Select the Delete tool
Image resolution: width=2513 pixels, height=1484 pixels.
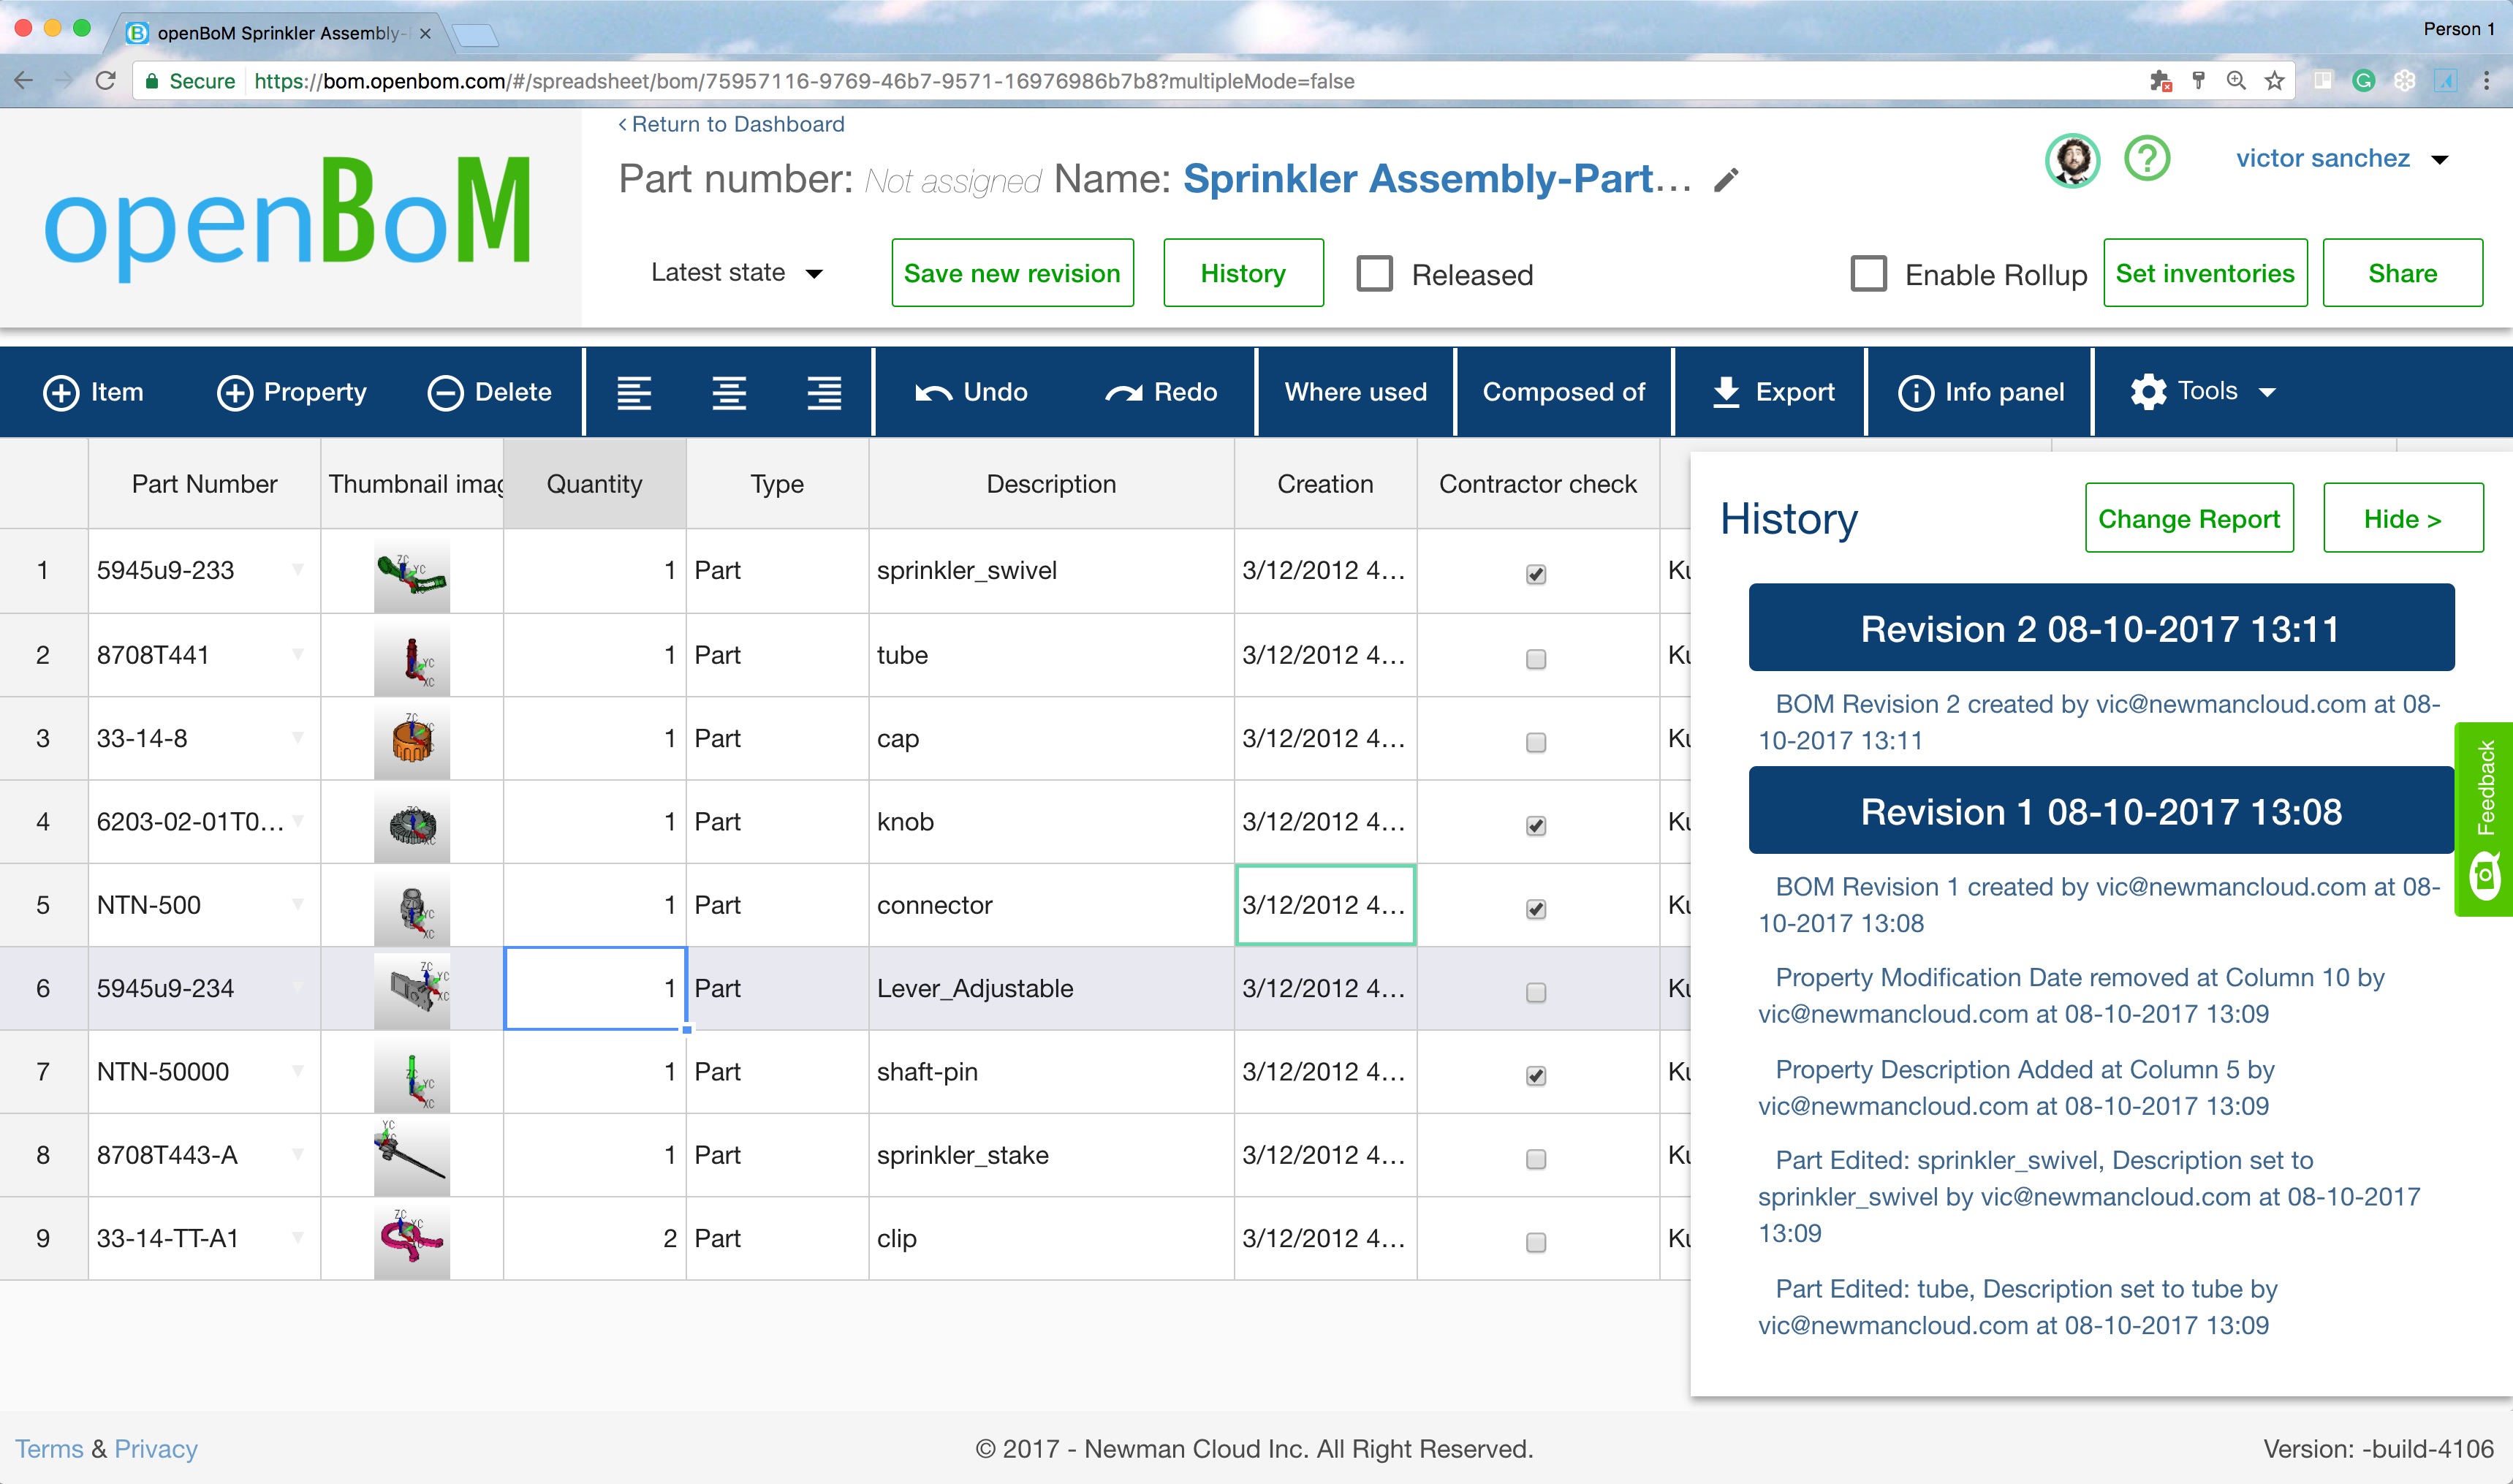click(492, 391)
